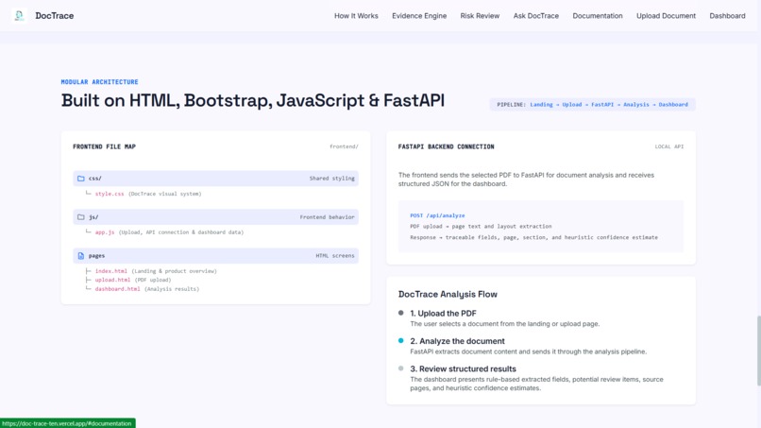
Task: Click style.css file name
Action: pyautogui.click(x=110, y=194)
